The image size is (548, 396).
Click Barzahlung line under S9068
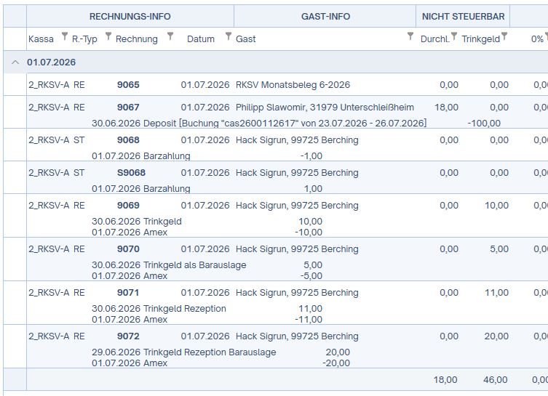(207, 189)
